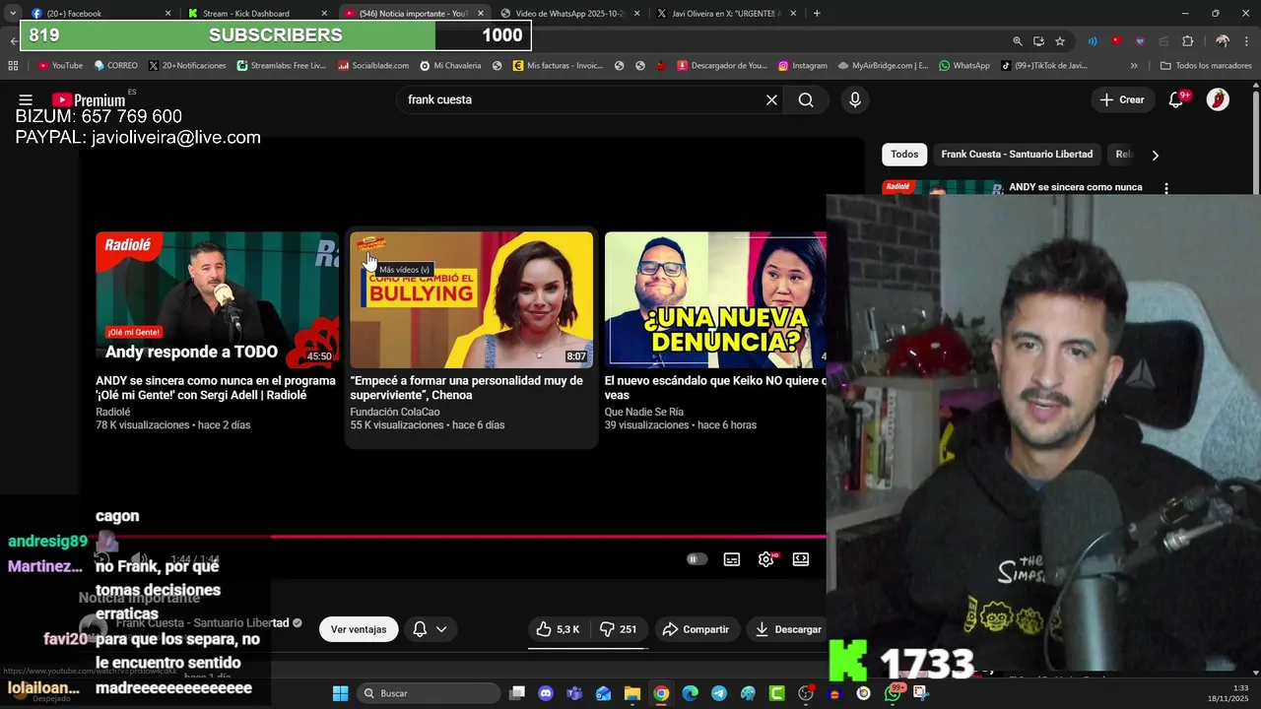1261x709 pixels.
Task: Select 'Frank Cuesta - Santuario Libertad' chip
Action: pyautogui.click(x=1017, y=155)
